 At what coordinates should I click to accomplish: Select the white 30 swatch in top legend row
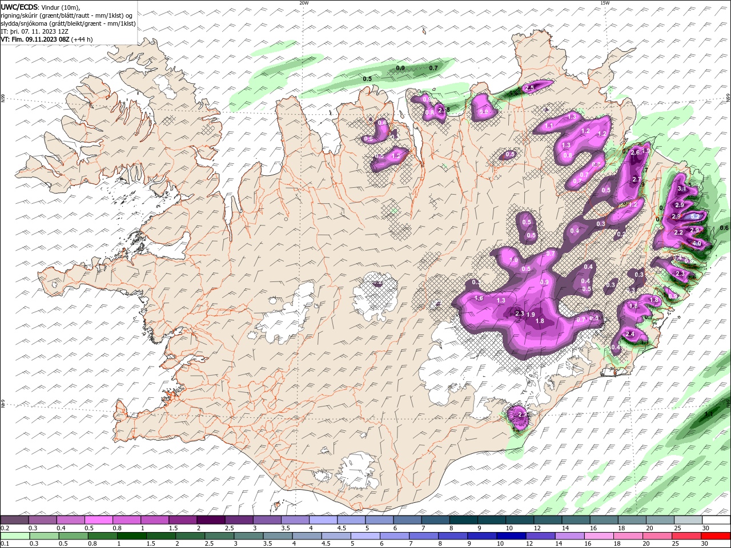(716, 520)
